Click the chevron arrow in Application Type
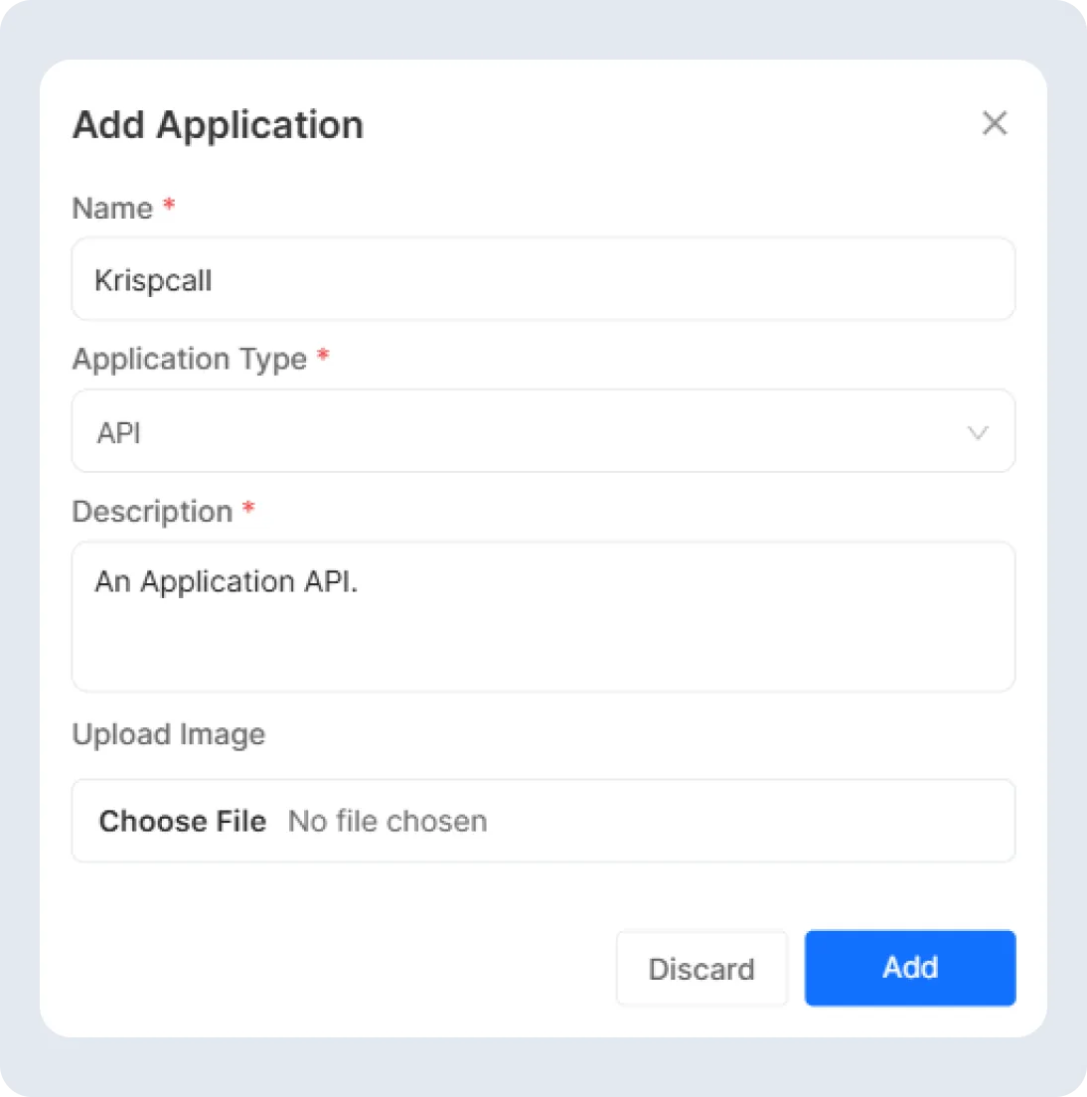The image size is (1087, 1097). coord(978,432)
